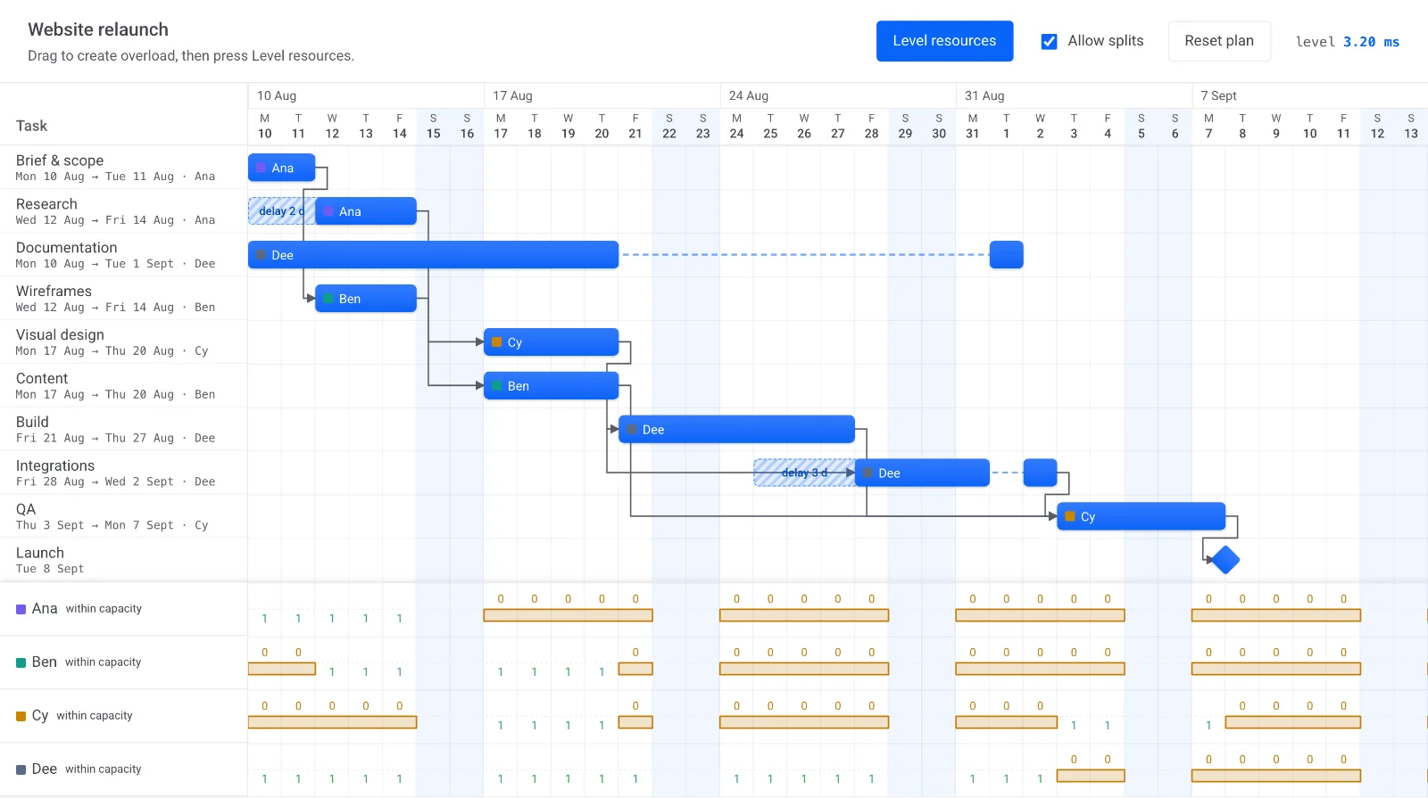The image size is (1428, 798).
Task: Select the Visual design task row label
Action: (124, 342)
